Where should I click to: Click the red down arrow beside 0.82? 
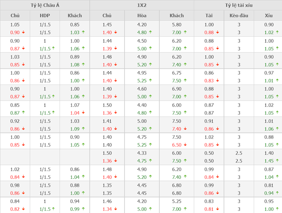[x=23, y=209]
